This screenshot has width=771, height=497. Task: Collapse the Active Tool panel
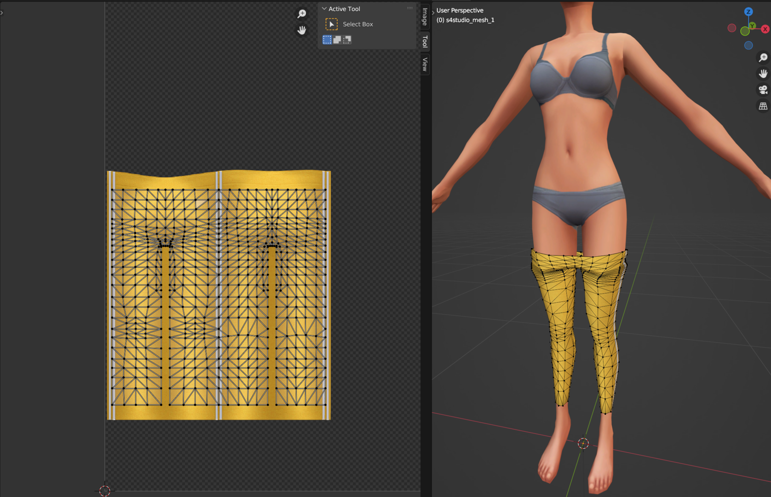coord(324,9)
